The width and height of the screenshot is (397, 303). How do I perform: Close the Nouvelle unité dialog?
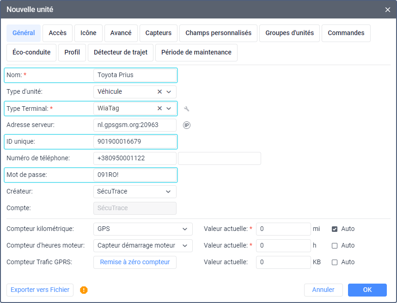(388, 9)
